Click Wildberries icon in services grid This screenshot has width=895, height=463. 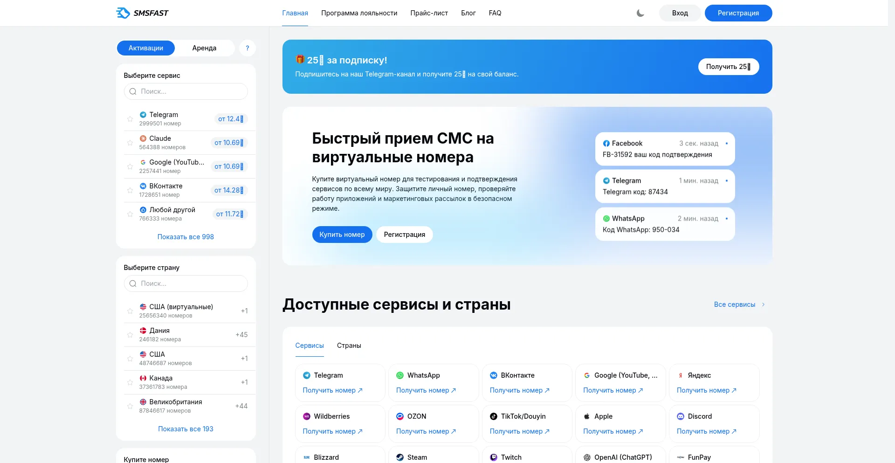(307, 416)
